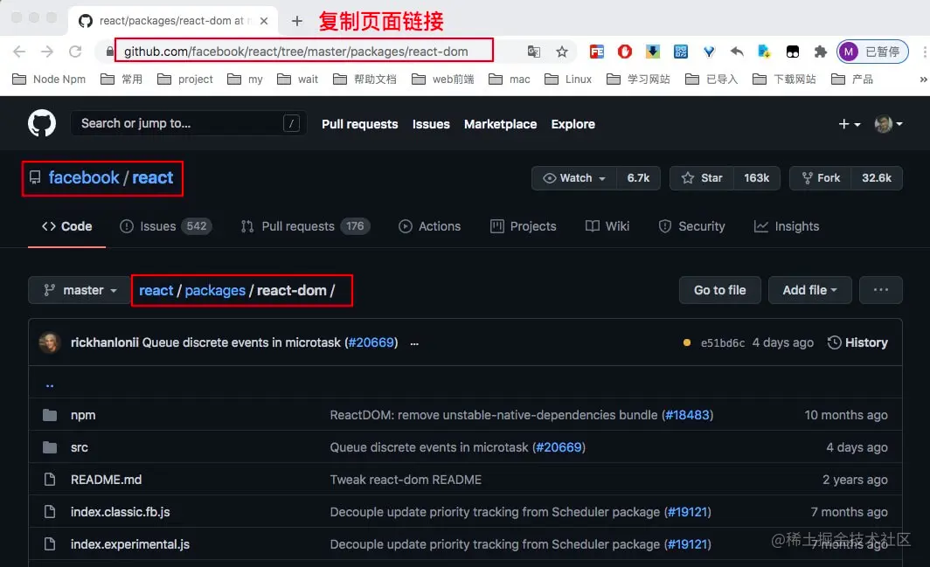Reload the page with refresh icon
This screenshot has height=567, width=930.
click(x=75, y=52)
